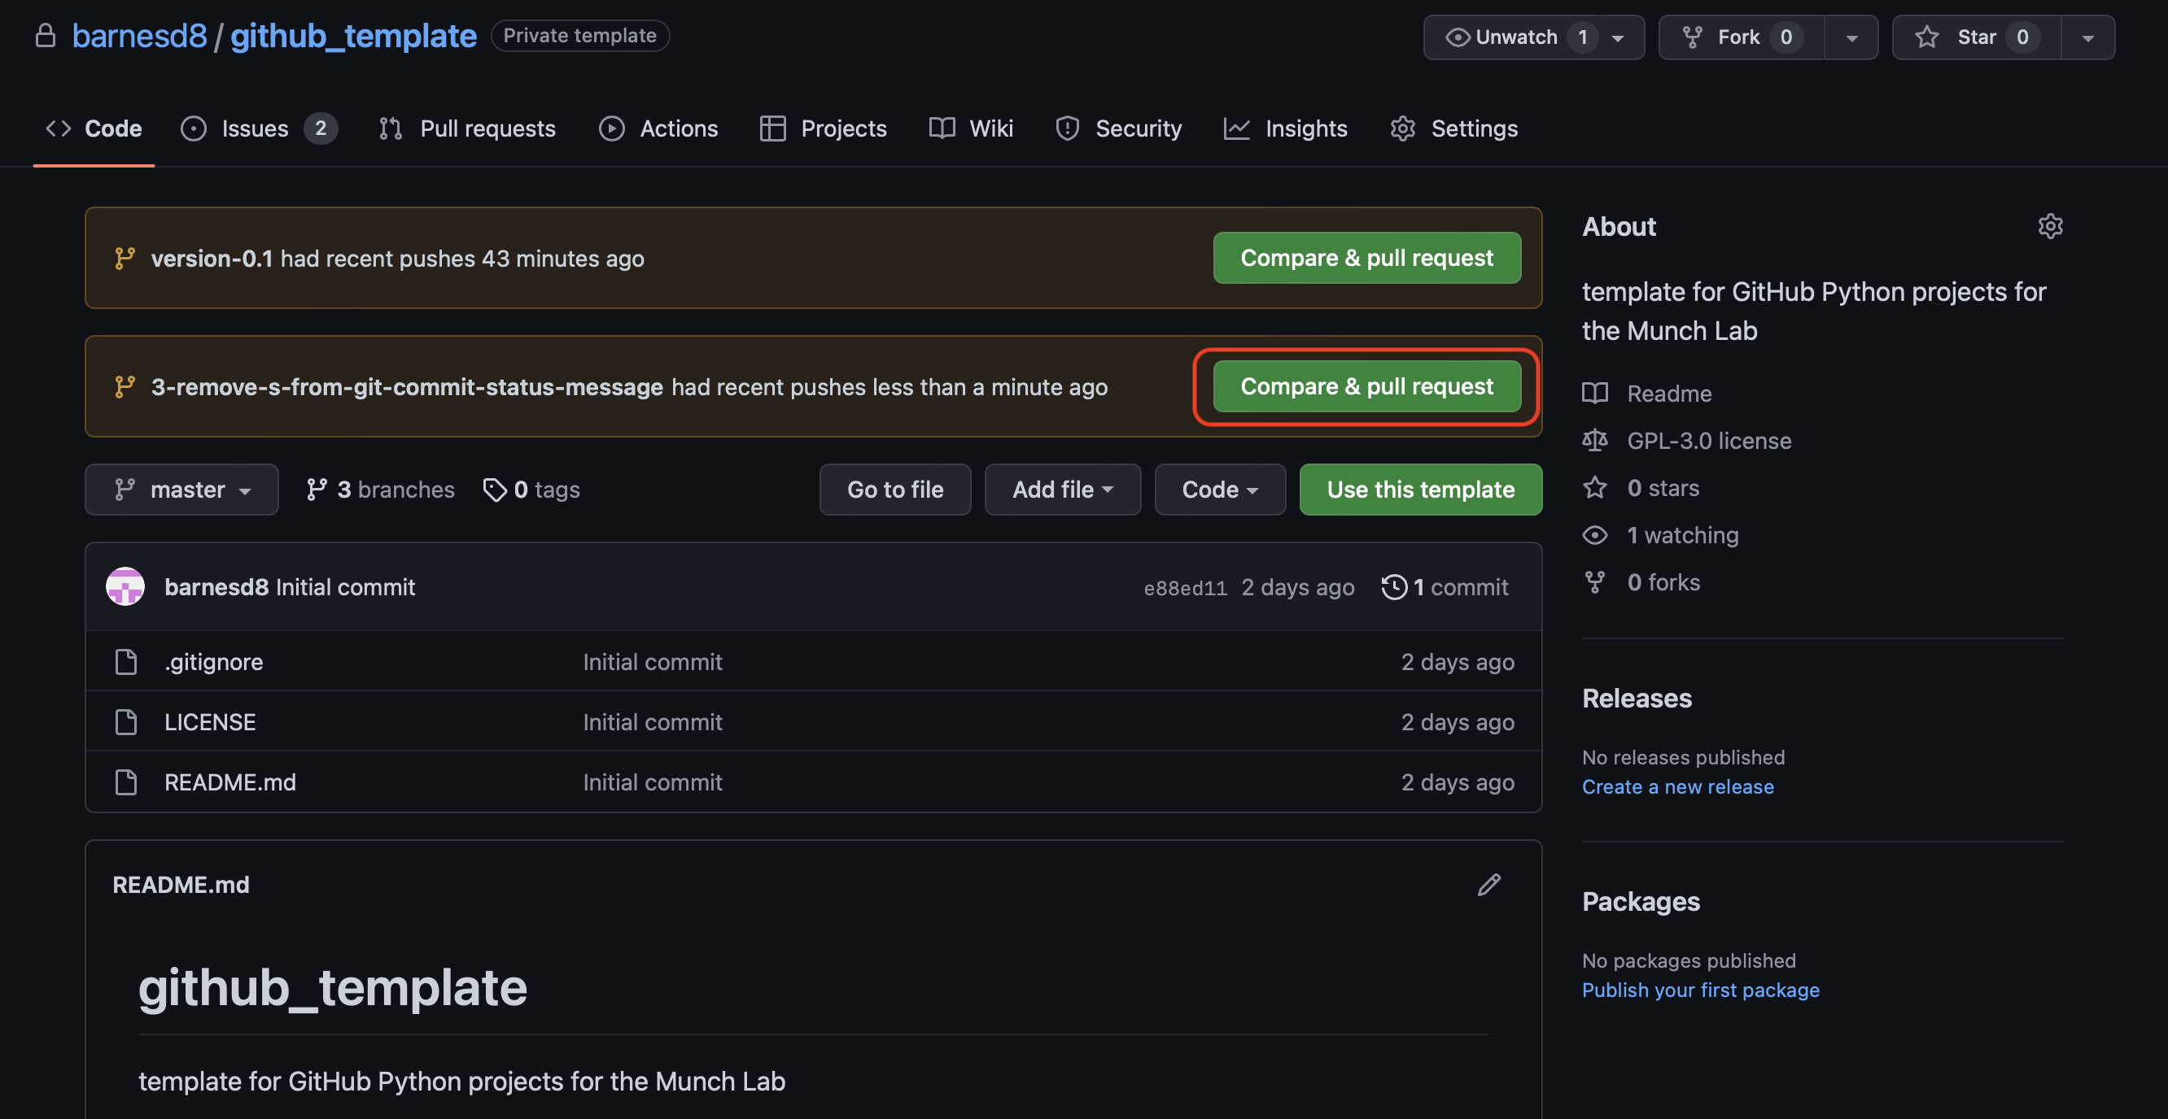The height and width of the screenshot is (1119, 2168).
Task: Toggle Star on this repository
Action: coord(1975,36)
